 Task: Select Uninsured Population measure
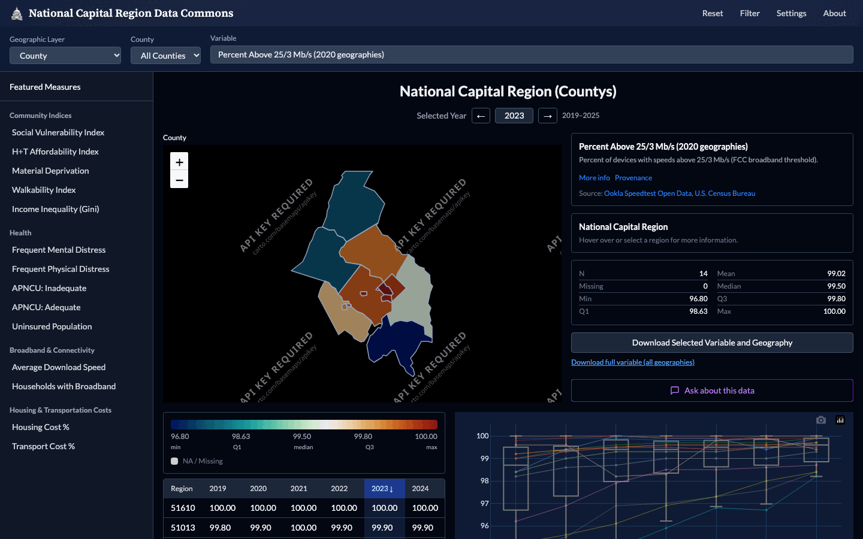tap(52, 326)
